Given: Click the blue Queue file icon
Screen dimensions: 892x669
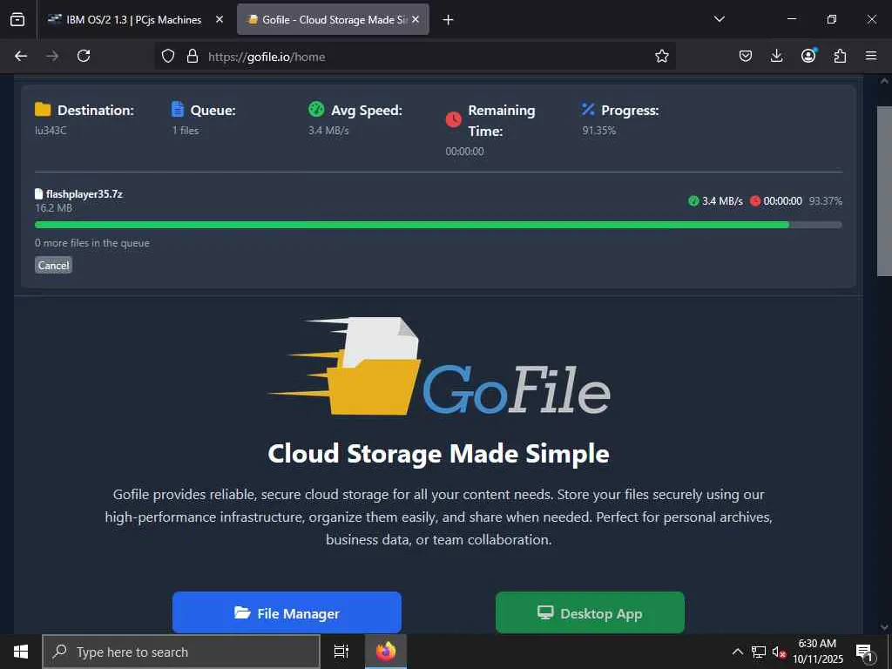Looking at the screenshot, I should click(x=178, y=109).
